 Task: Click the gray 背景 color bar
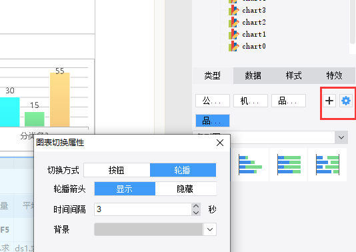click(149, 229)
